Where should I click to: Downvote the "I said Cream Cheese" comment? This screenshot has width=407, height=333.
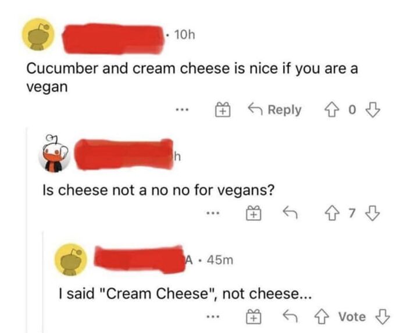pyautogui.click(x=383, y=317)
